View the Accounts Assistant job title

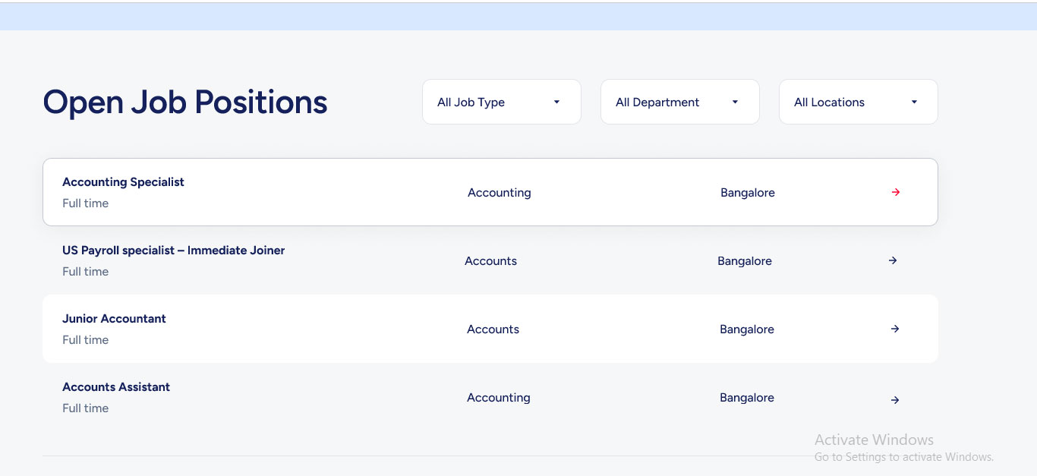click(x=116, y=387)
